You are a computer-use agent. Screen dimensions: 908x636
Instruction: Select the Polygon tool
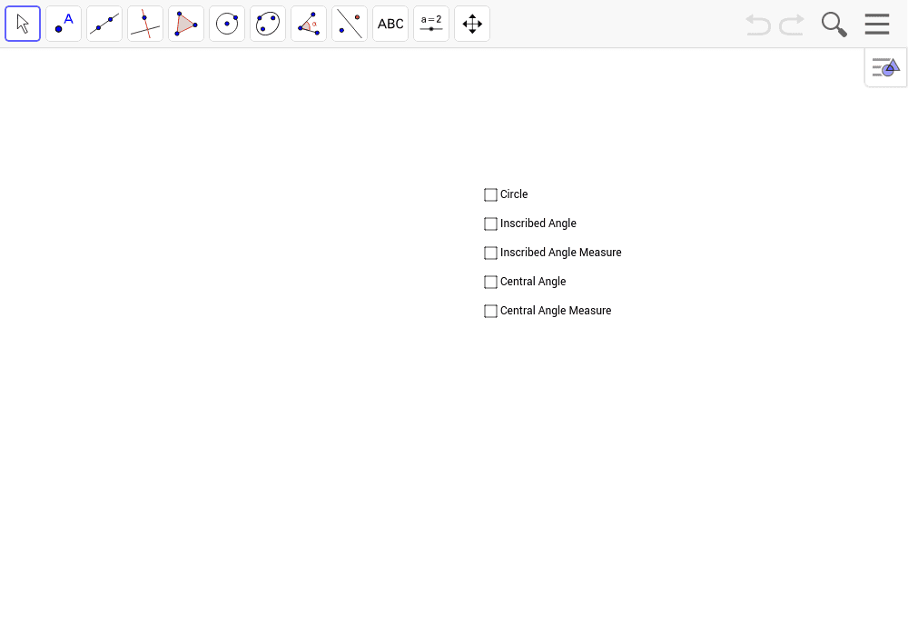pyautogui.click(x=186, y=24)
